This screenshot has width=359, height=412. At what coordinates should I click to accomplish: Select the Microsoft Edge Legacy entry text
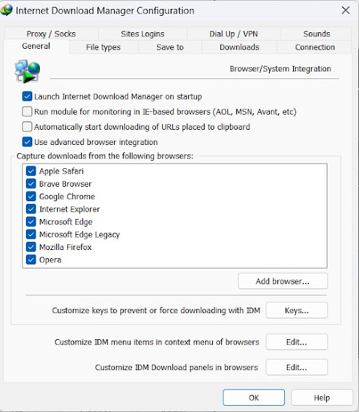80,235
